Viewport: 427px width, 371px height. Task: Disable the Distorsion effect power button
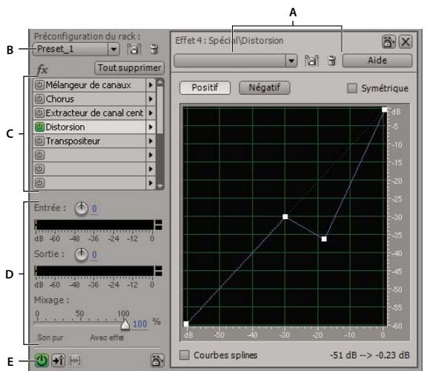click(x=39, y=127)
